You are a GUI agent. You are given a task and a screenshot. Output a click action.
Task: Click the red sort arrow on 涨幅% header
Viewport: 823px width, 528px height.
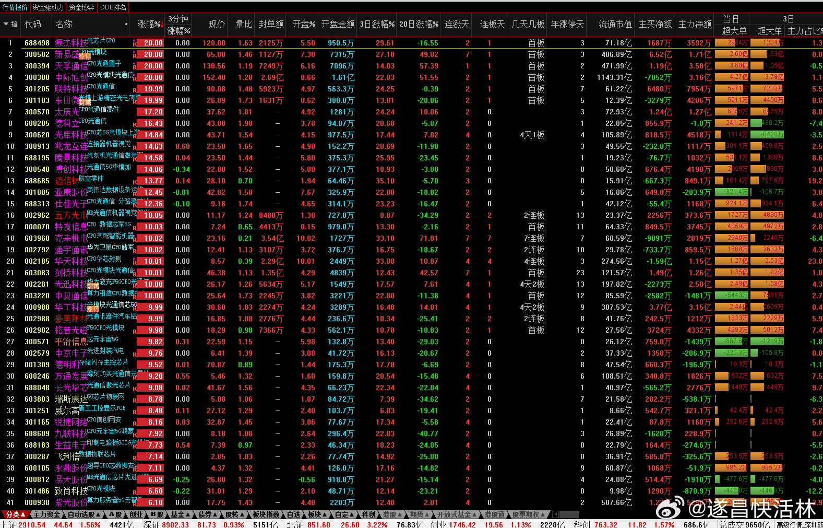162,25
